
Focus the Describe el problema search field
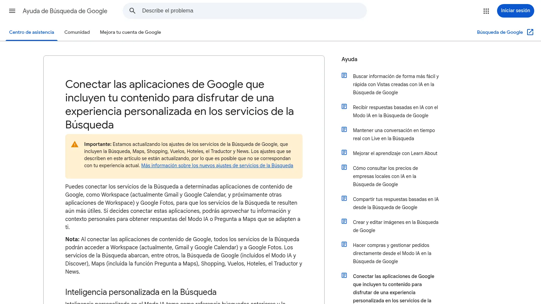(x=245, y=11)
